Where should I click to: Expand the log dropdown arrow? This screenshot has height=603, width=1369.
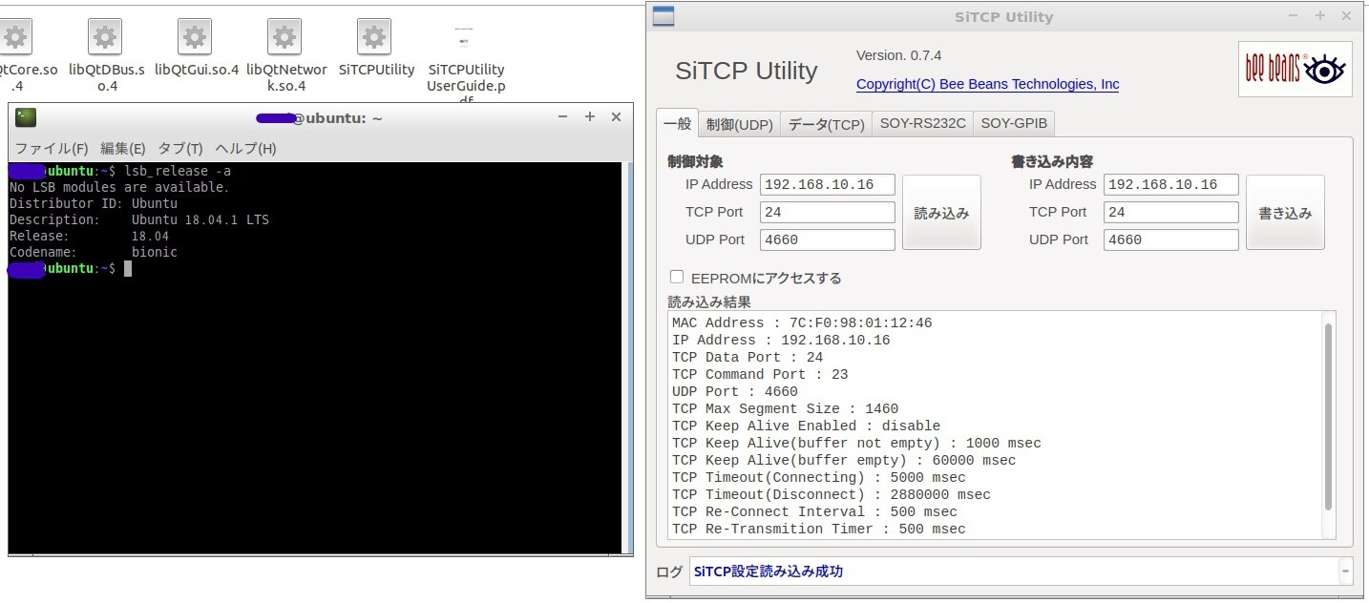coord(1345,572)
